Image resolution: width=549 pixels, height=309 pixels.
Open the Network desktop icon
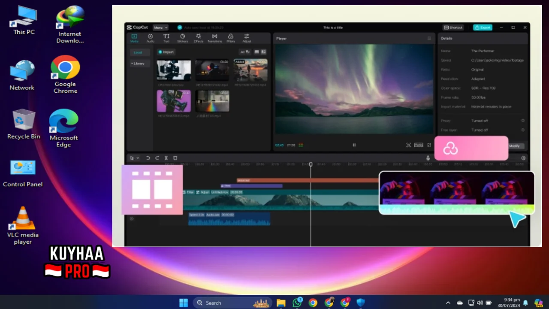(22, 75)
